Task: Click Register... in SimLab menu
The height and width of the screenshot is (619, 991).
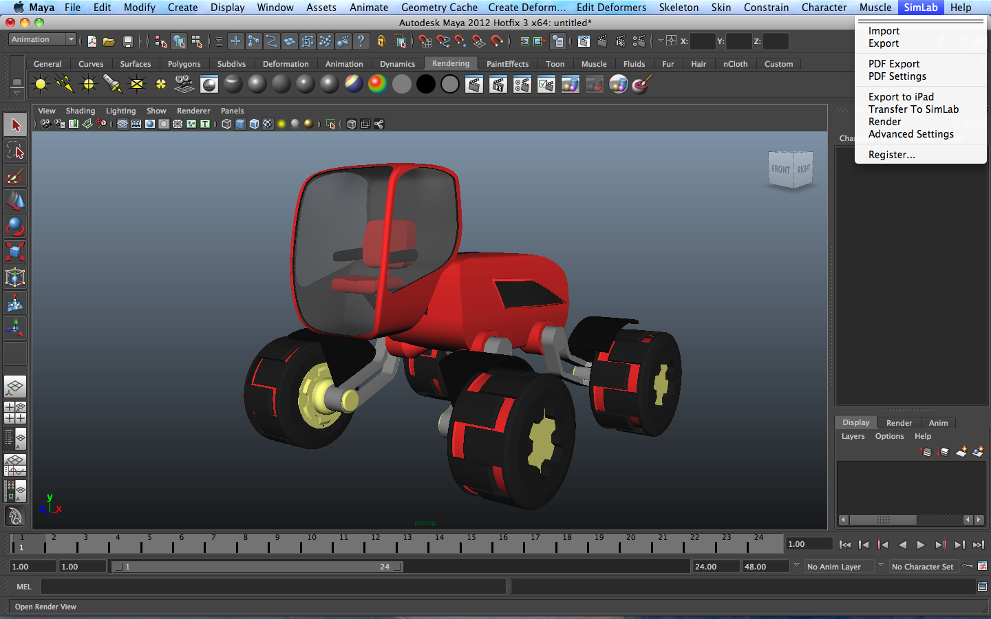Action: [x=891, y=155]
